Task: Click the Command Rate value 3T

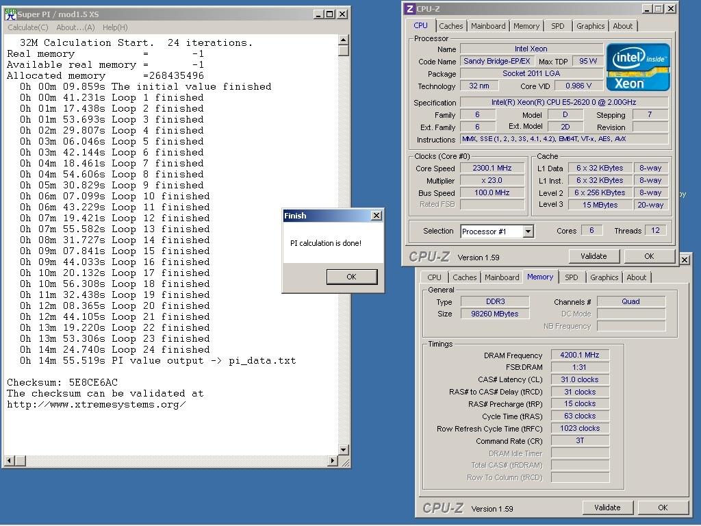Action: 580,440
